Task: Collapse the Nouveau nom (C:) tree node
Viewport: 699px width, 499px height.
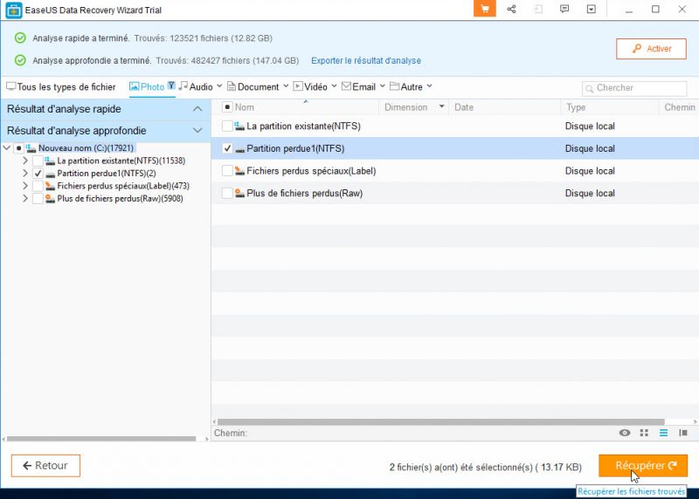Action: coord(7,147)
